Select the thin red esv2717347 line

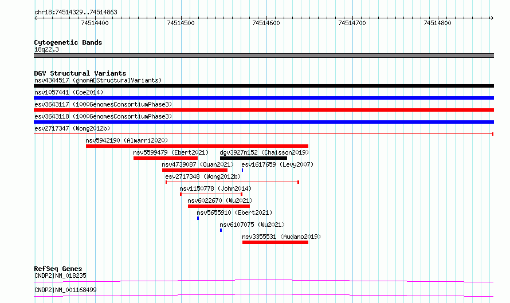pyautogui.click(x=264, y=134)
